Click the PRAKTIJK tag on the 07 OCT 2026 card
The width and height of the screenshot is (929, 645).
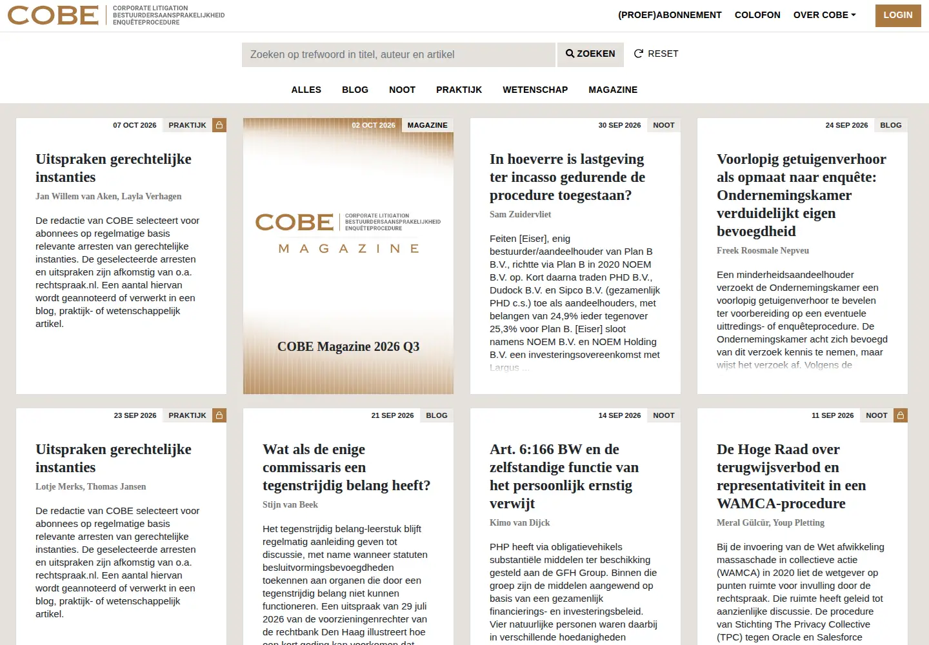point(187,125)
